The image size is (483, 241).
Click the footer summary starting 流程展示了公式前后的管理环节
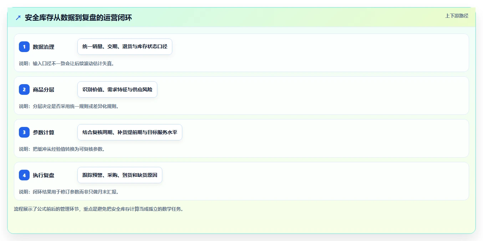point(99,209)
